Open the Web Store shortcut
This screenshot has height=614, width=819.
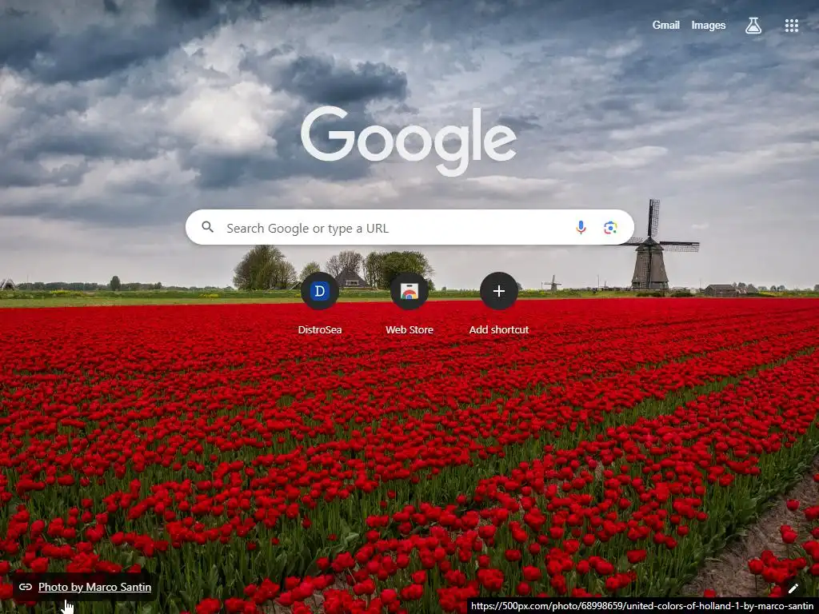[409, 291]
